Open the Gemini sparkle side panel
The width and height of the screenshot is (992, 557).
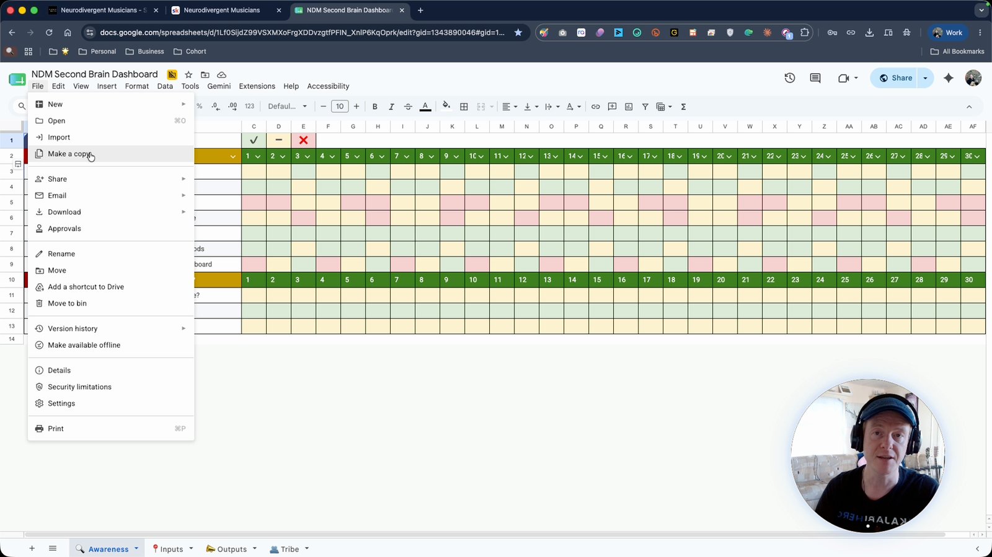point(949,78)
